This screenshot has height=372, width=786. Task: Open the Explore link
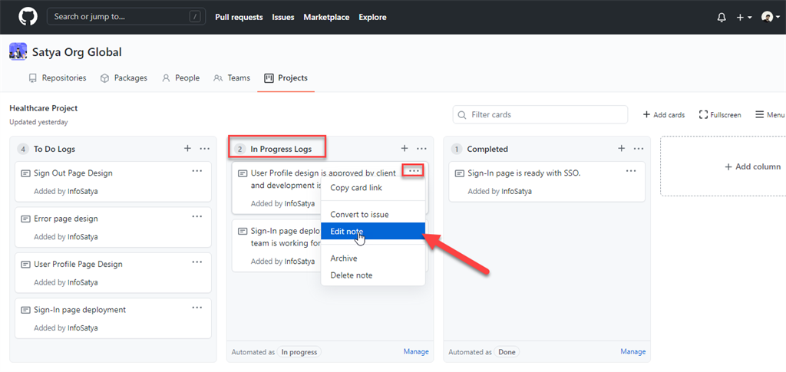click(372, 17)
